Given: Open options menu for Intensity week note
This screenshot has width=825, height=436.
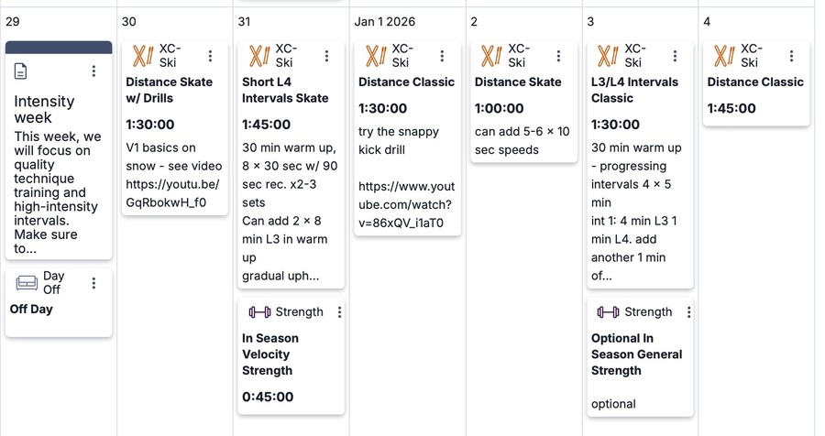Looking at the screenshot, I should pos(93,71).
